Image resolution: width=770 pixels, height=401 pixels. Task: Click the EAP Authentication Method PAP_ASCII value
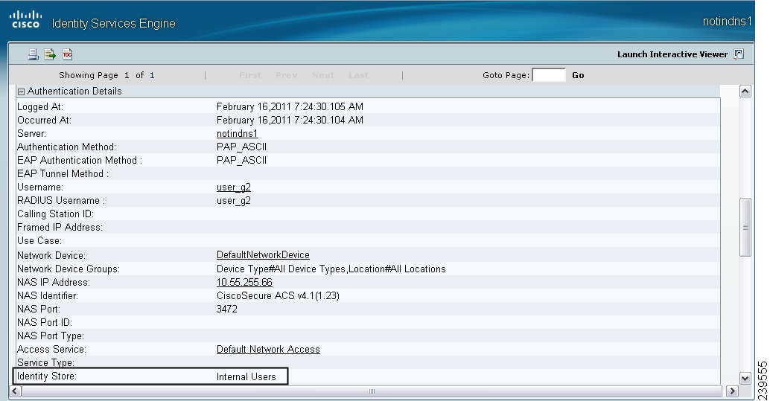(x=241, y=160)
